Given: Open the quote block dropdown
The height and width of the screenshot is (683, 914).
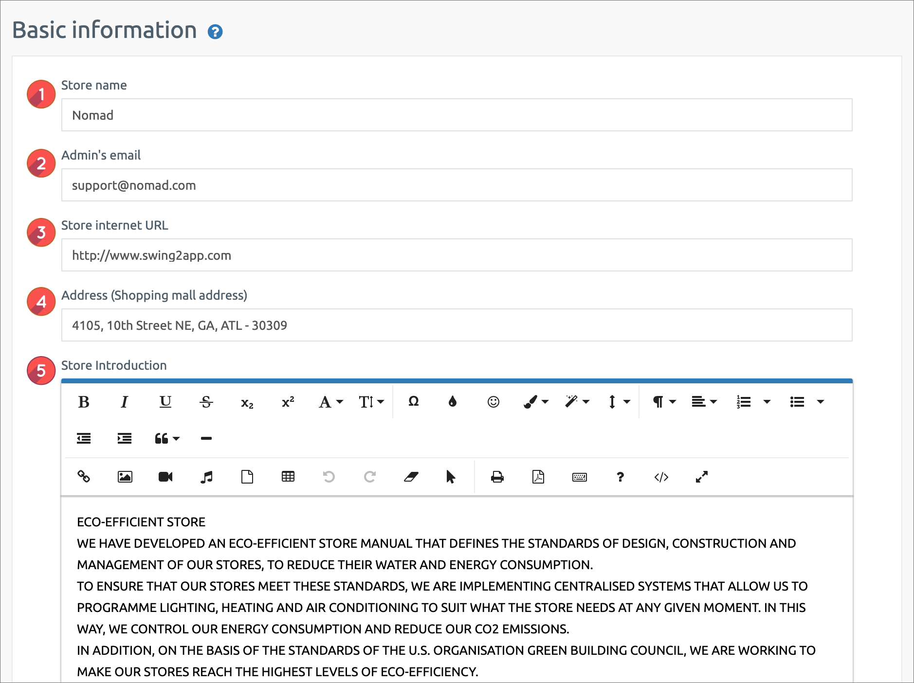Looking at the screenshot, I should point(166,439).
